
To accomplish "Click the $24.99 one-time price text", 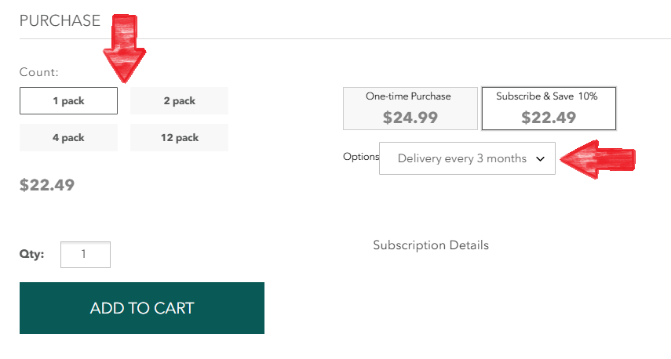I will [x=410, y=118].
